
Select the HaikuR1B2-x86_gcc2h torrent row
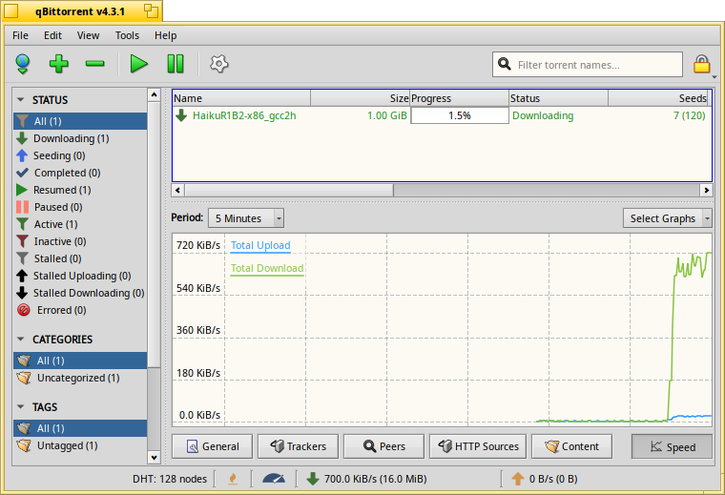[x=442, y=115]
